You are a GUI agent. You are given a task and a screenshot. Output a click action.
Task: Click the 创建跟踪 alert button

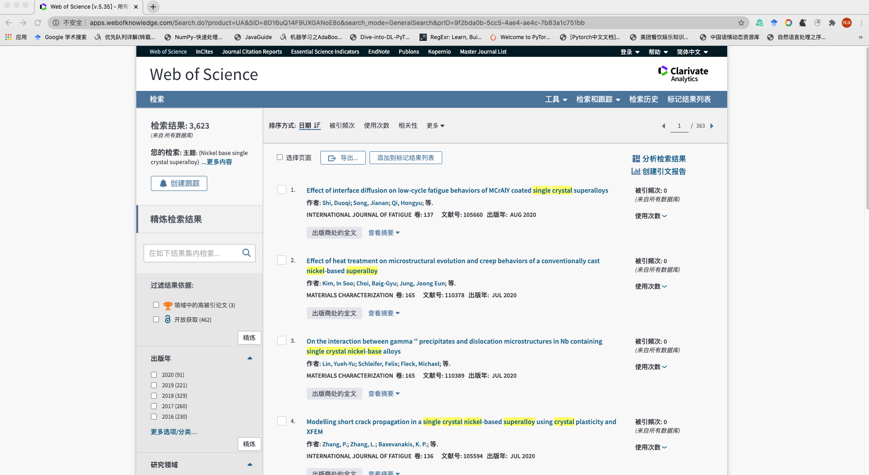[179, 183]
